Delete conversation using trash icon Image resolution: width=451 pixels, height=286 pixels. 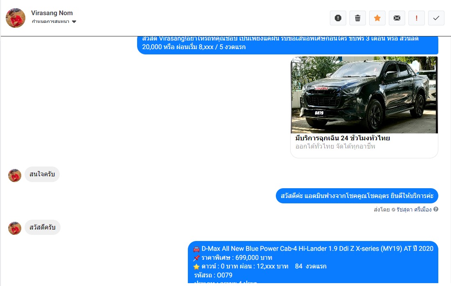(x=358, y=18)
